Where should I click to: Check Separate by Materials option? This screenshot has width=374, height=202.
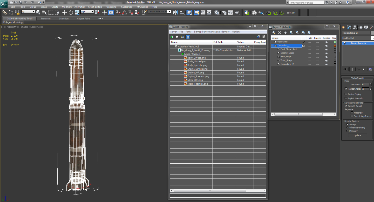[x=352, y=113]
